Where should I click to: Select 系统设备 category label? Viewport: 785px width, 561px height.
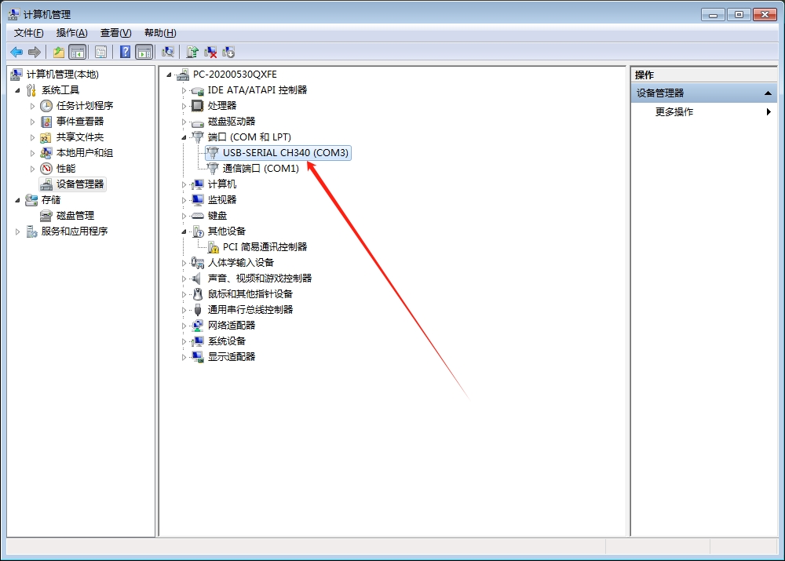pos(227,341)
